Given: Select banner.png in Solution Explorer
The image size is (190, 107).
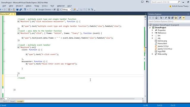Looking at the screenshot, I should pos(162,41).
